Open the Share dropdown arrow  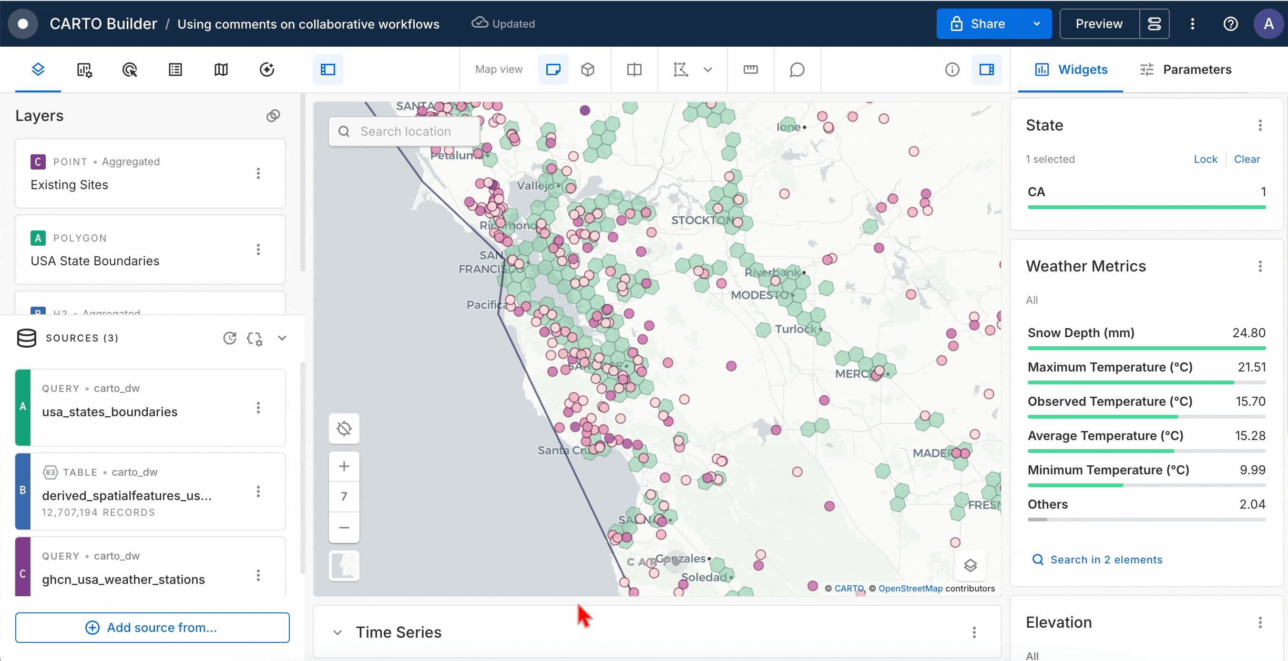pos(1036,23)
